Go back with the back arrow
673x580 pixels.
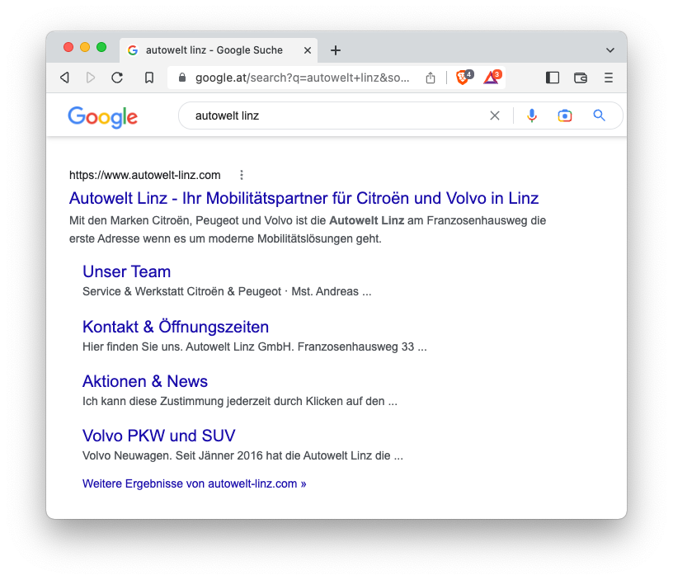click(x=64, y=78)
